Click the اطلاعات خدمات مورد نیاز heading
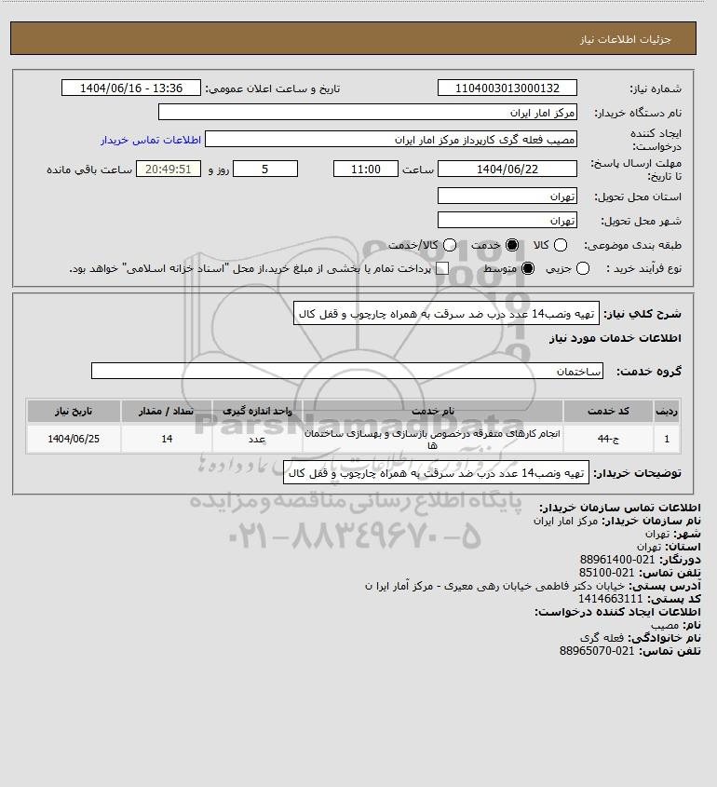Screen dimensions: 717x787 [616, 338]
